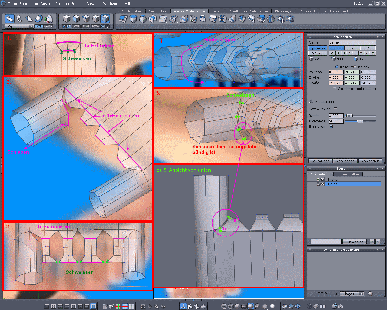The height and width of the screenshot is (310, 387).
Task: Click the Anwenden button
Action: coord(370,161)
